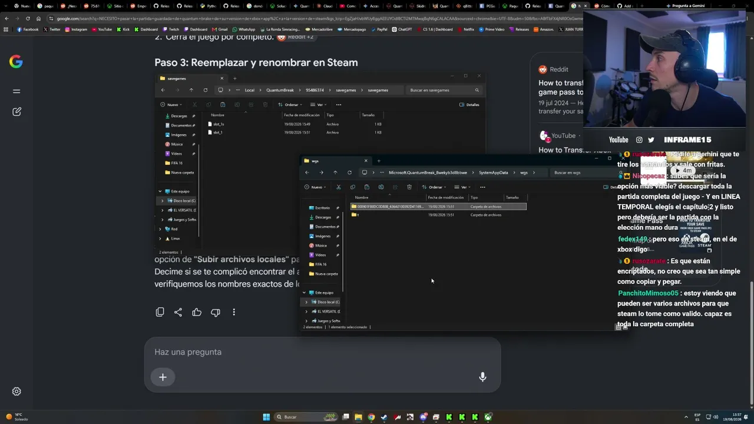Share the AI answer

point(178,312)
